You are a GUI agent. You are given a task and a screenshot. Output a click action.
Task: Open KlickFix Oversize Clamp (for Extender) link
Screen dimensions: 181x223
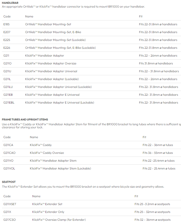[59, 220]
